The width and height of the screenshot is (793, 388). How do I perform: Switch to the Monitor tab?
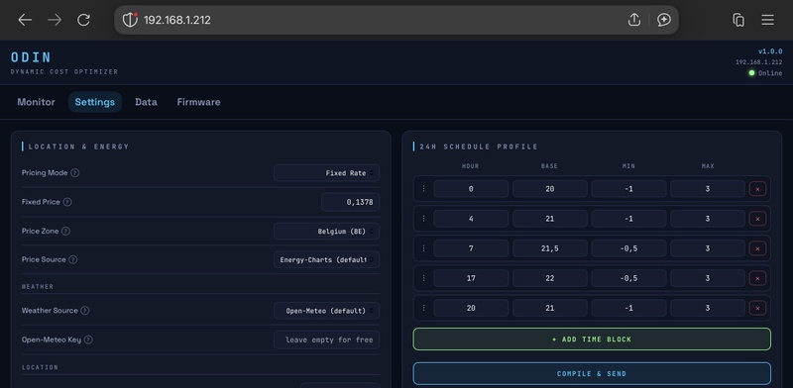coord(36,102)
